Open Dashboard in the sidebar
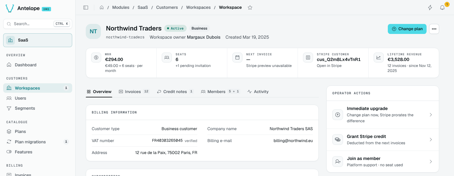The image size is (454, 176). pos(38,65)
